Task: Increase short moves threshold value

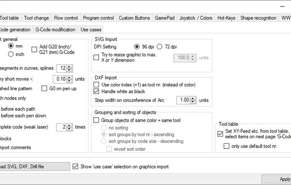Action: 69,77
